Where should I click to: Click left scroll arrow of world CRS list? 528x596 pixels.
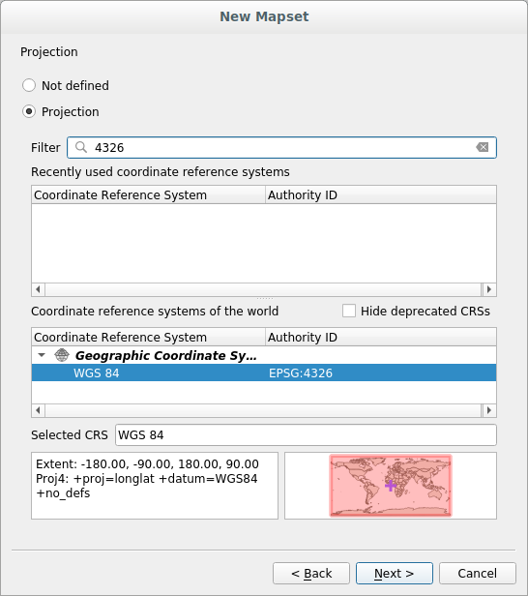[38, 410]
